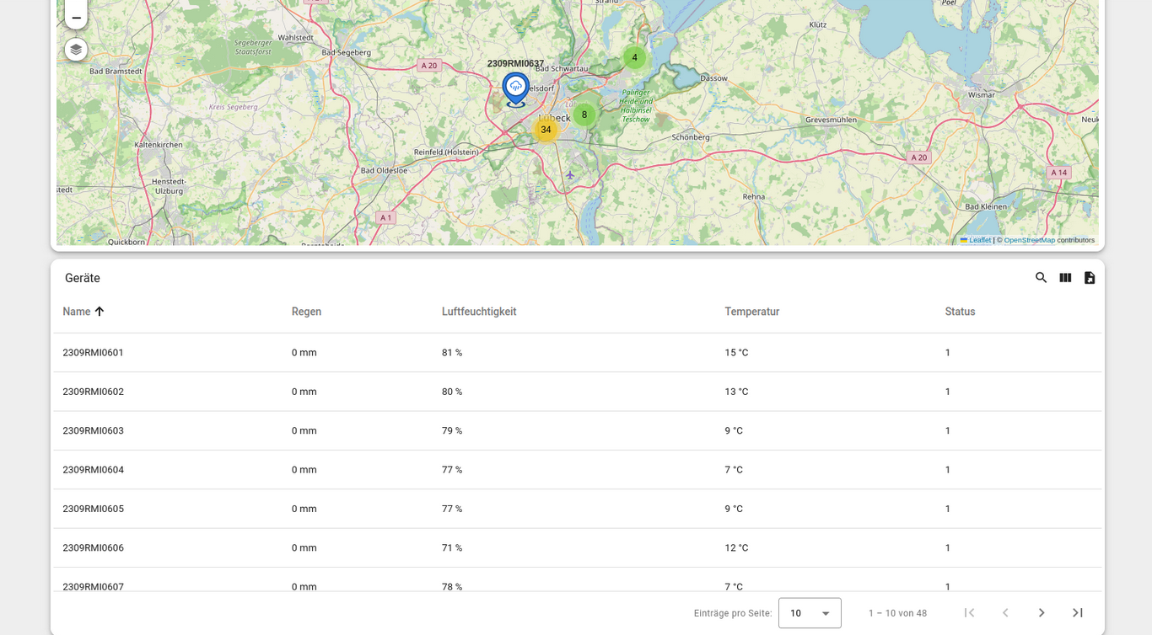1152x635 pixels.
Task: Zoom out the map with minus button
Action: click(76, 17)
